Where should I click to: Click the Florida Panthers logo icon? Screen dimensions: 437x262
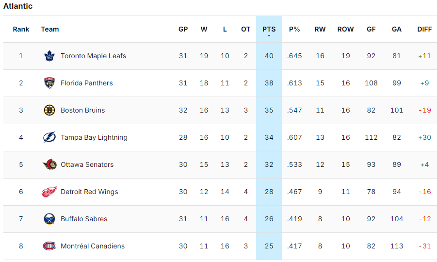49,83
